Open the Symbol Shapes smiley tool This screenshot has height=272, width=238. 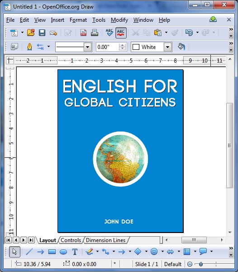pyautogui.click(x=154, y=251)
